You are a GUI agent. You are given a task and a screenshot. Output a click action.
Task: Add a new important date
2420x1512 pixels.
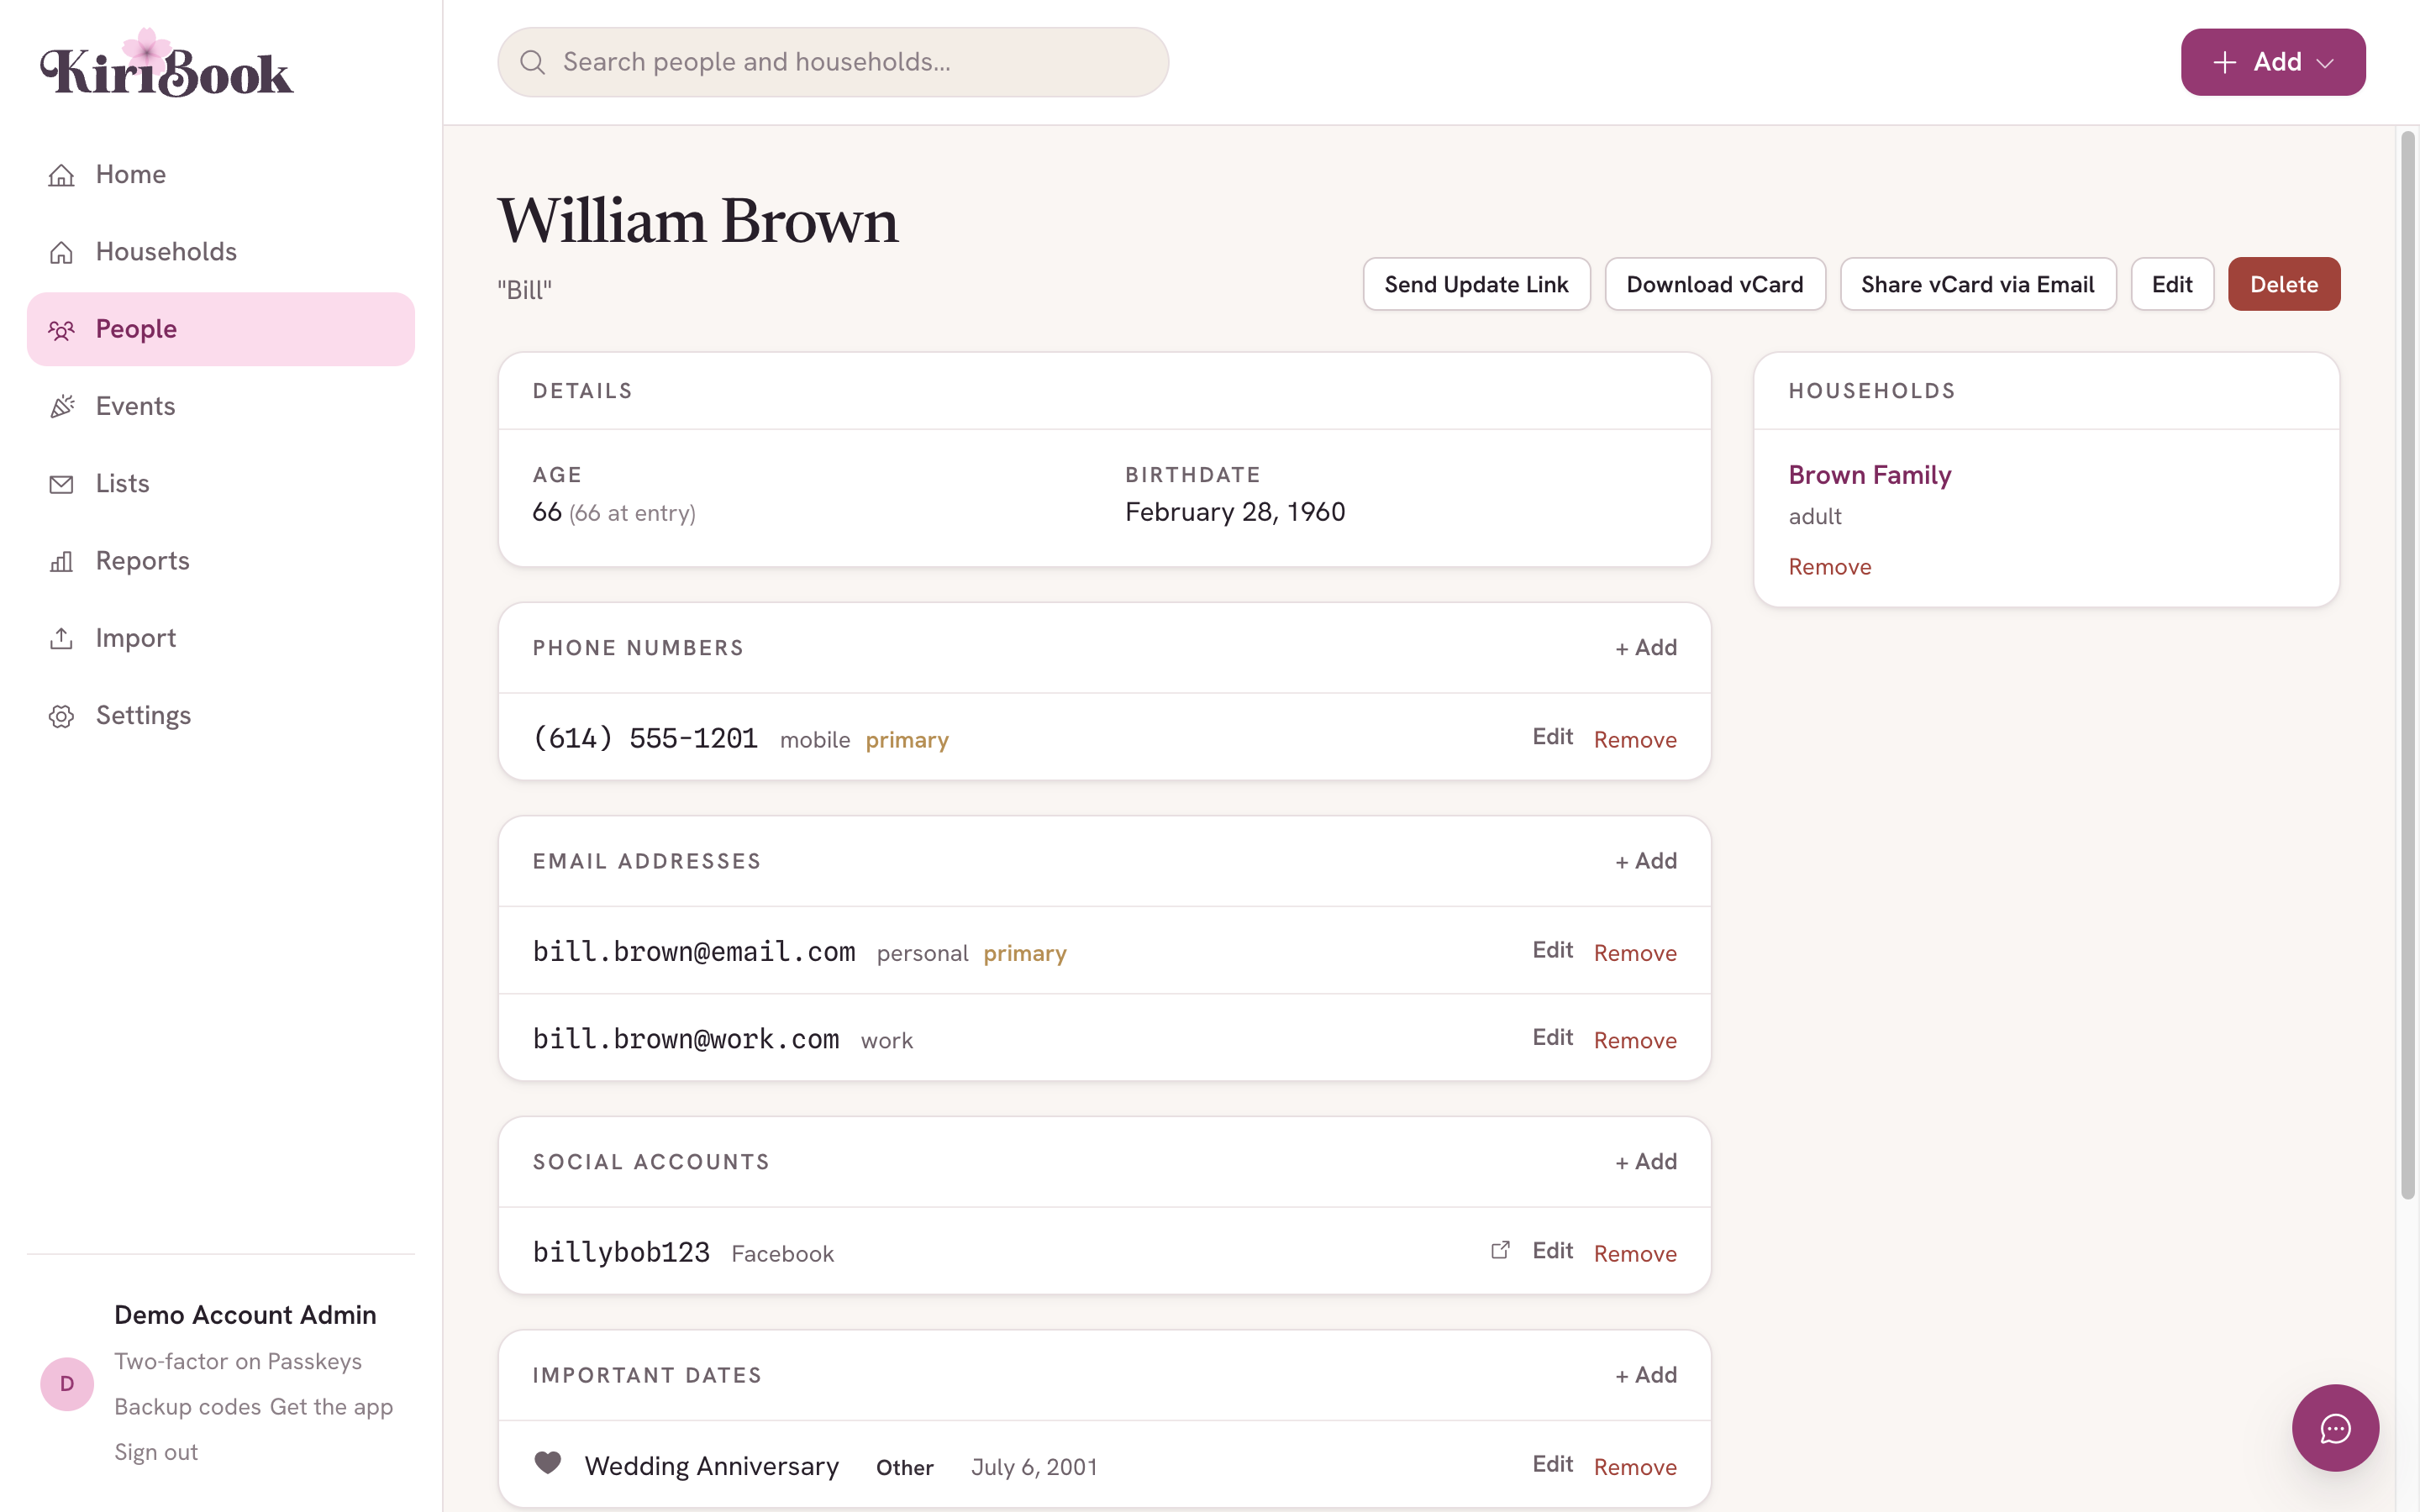click(1646, 1375)
